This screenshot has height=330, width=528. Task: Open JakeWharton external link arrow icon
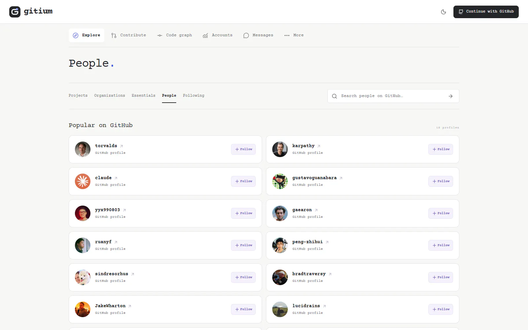tap(130, 306)
